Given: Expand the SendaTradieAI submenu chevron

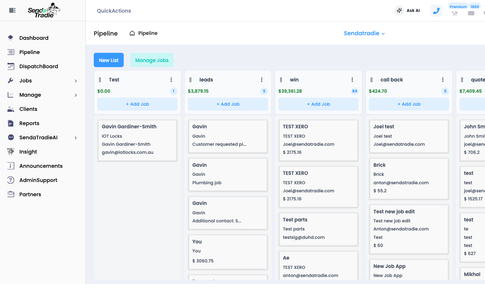Looking at the screenshot, I should [76, 138].
